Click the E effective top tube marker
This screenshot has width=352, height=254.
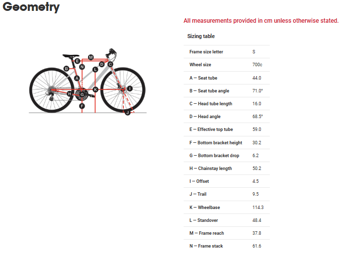click(x=78, y=61)
